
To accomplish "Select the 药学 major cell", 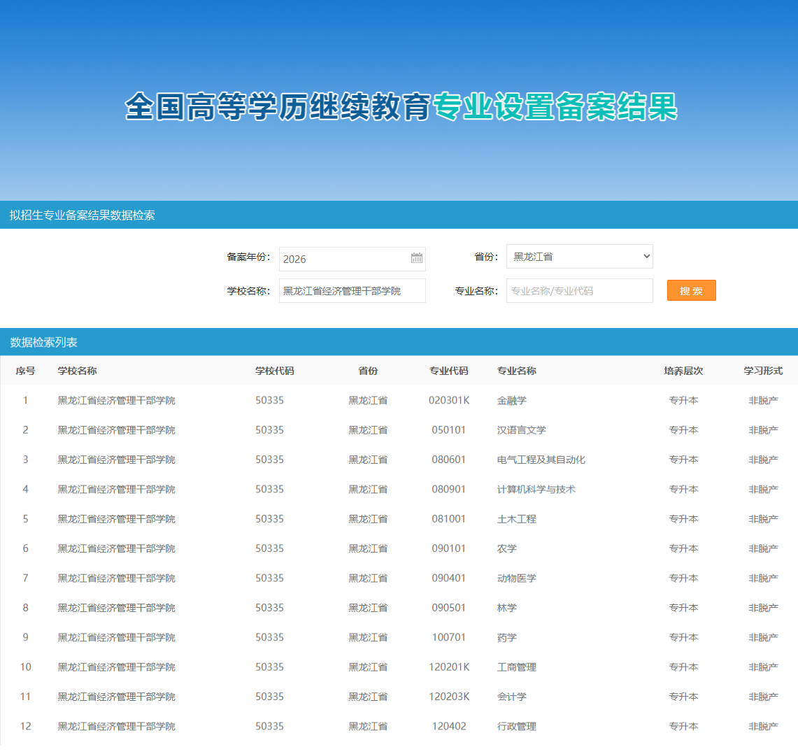I will click(506, 637).
